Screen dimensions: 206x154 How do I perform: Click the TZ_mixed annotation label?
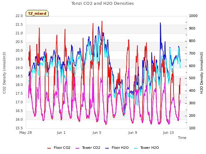point(37,13)
